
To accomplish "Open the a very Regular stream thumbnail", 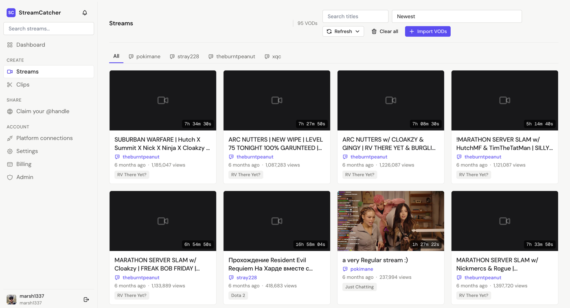I will pyautogui.click(x=391, y=221).
